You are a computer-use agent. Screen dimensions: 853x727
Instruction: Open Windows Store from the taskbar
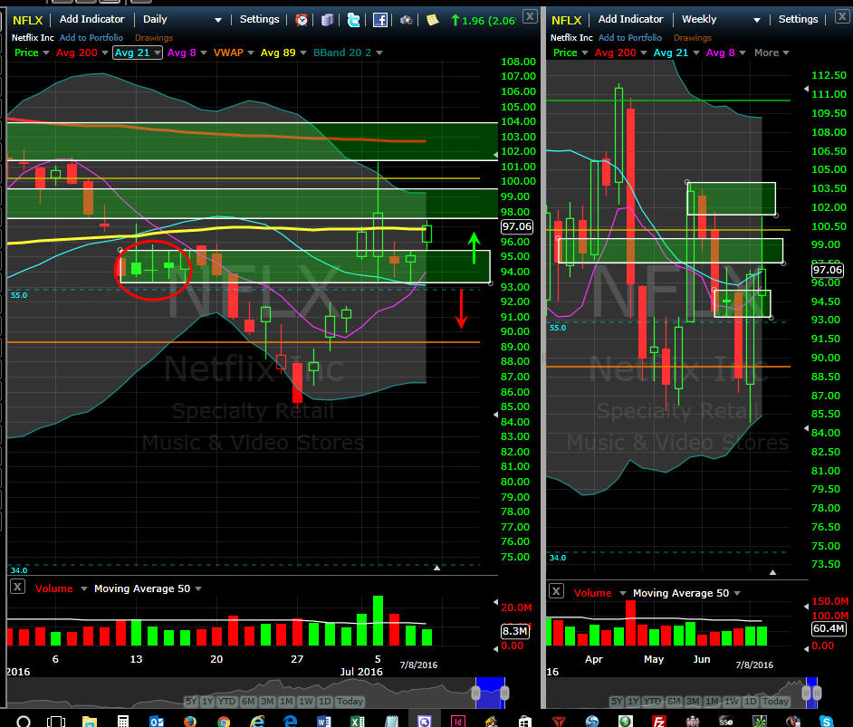tap(524, 721)
